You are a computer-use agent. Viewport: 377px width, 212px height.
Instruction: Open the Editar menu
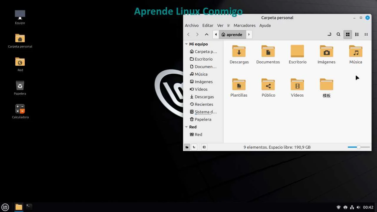coord(208,25)
